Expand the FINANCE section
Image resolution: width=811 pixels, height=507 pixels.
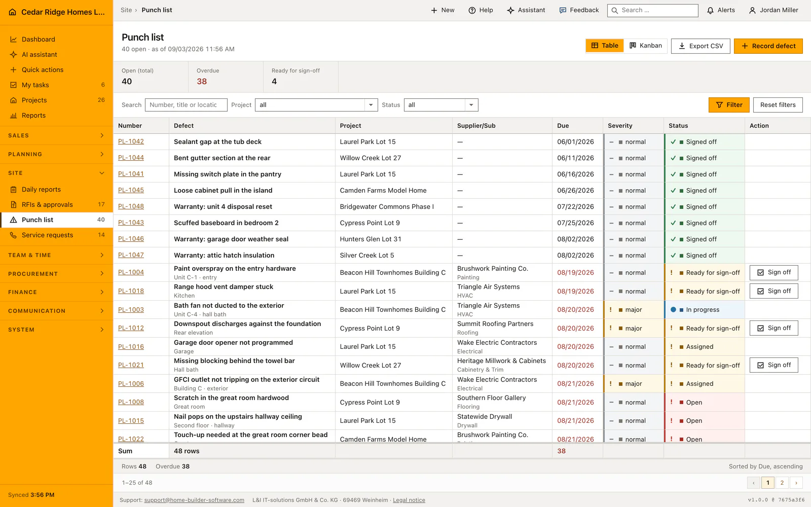56,293
